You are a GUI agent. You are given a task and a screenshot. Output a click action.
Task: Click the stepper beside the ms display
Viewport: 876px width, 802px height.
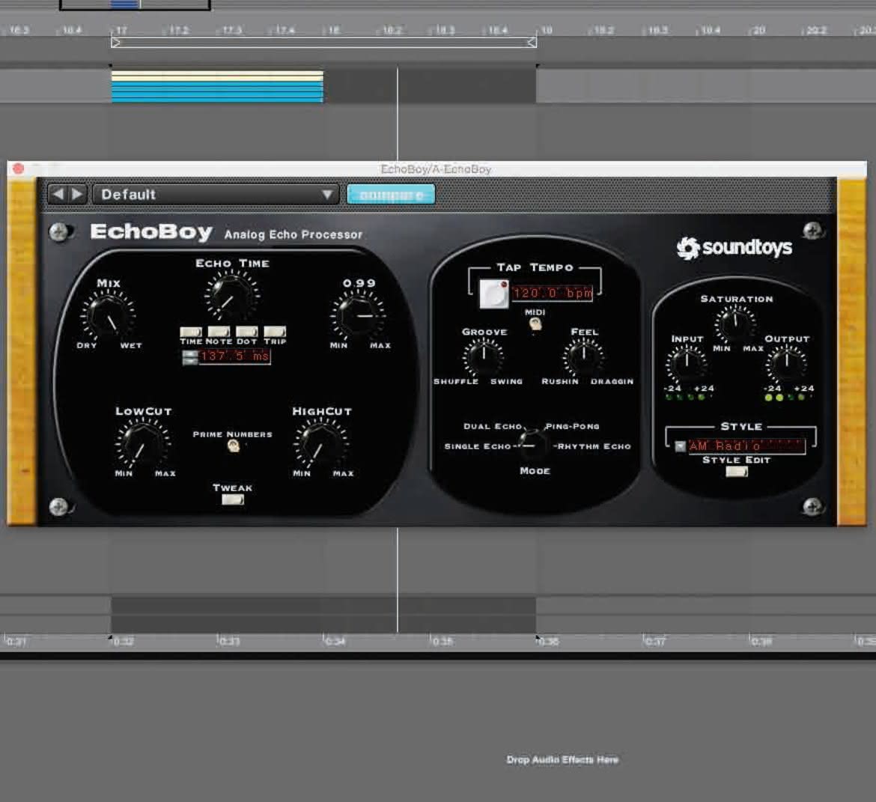[x=190, y=357]
